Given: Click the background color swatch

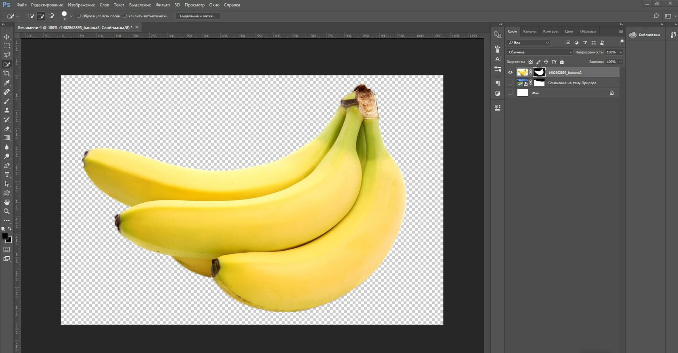Looking at the screenshot, I should pos(9,240).
